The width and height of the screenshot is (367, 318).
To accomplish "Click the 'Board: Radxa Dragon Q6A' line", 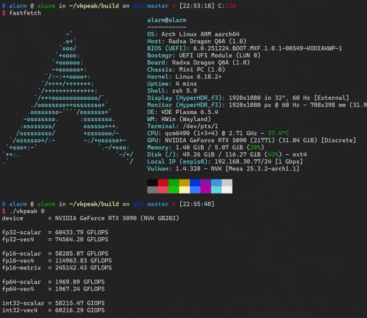I will pos(199,63).
